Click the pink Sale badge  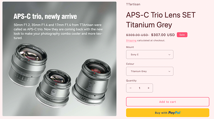(182, 35)
